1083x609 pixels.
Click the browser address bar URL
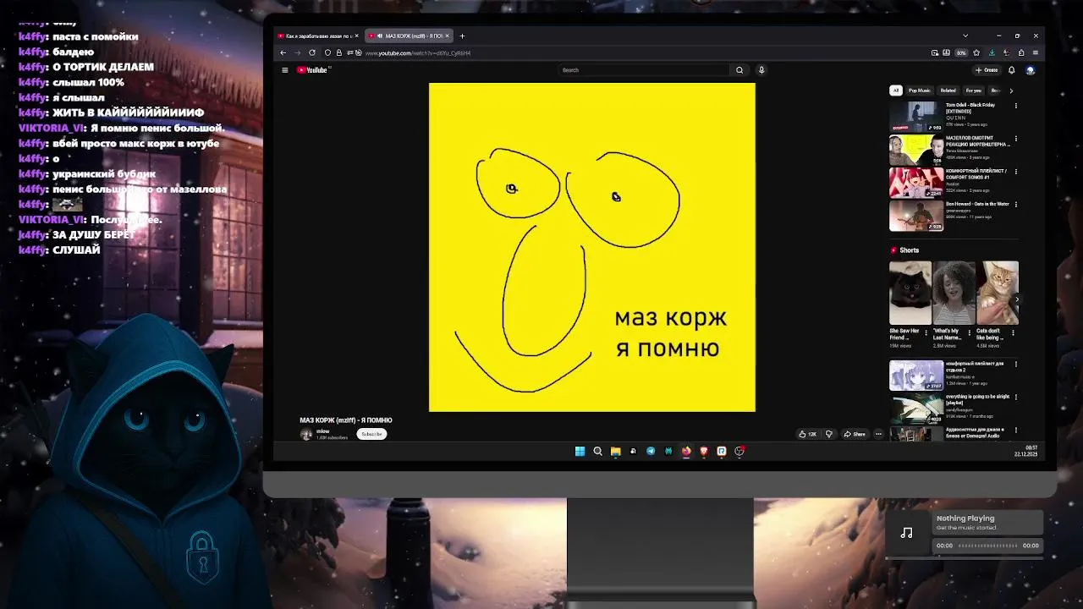(x=418, y=52)
